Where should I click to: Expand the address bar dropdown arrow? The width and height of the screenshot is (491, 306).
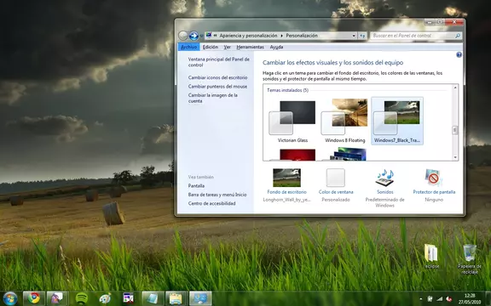click(354, 36)
